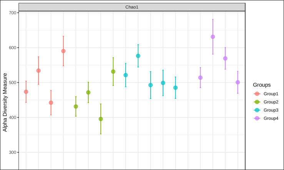Click the Group3 teal legend marker

[257, 110]
